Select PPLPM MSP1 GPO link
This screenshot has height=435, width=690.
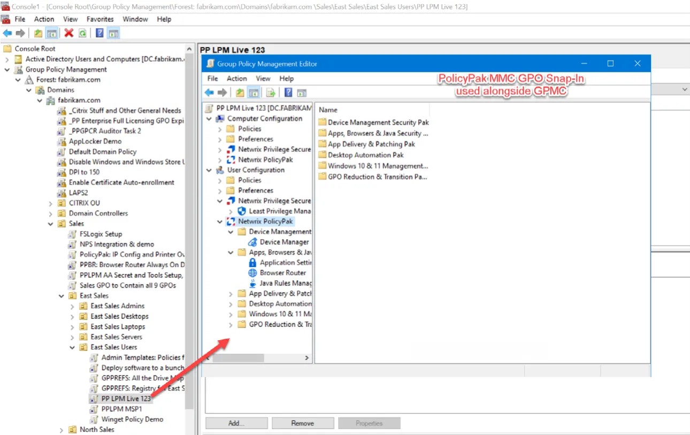[x=116, y=409]
